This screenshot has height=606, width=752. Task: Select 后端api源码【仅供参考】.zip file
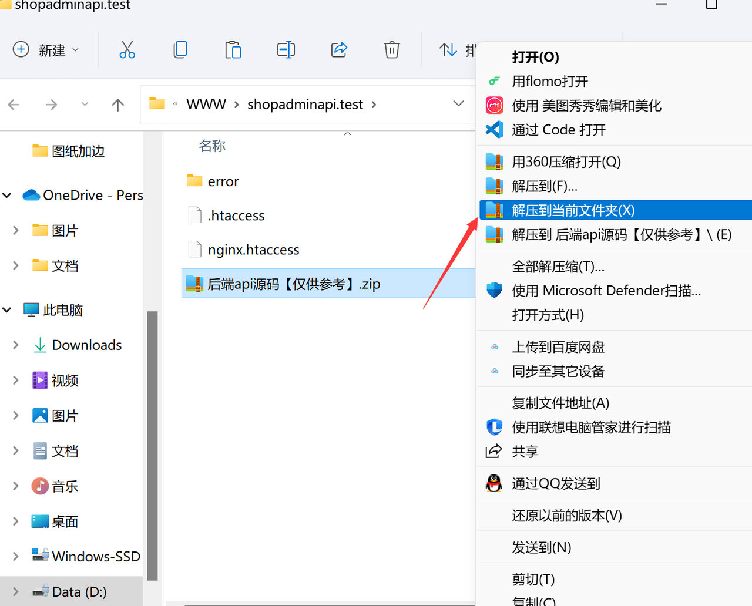tap(328, 284)
